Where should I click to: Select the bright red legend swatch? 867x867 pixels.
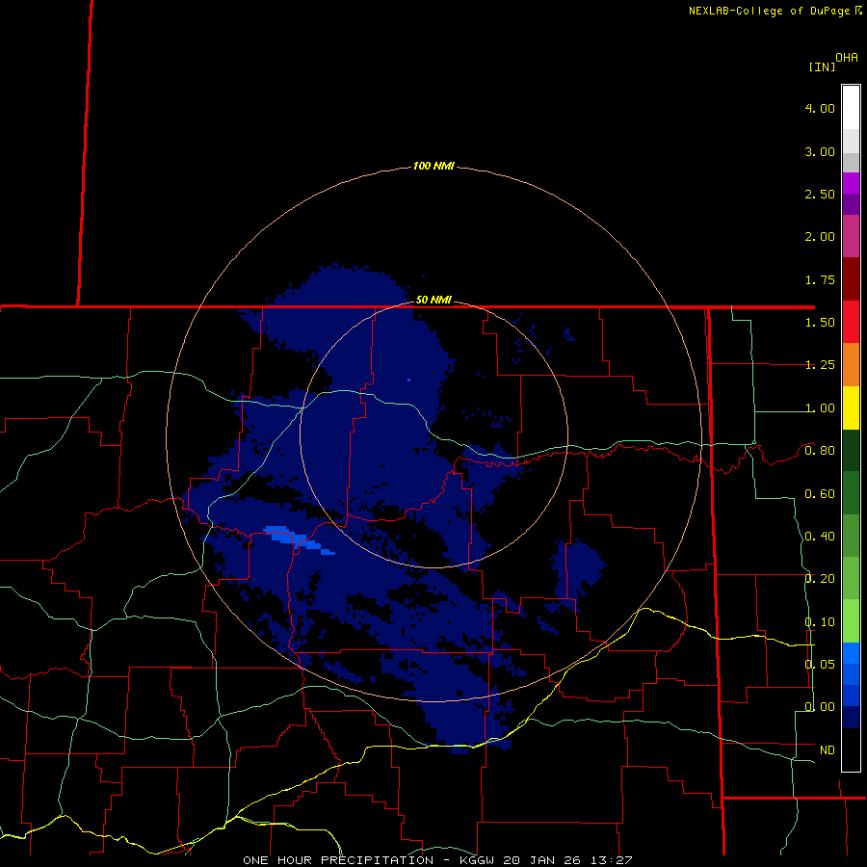(851, 322)
